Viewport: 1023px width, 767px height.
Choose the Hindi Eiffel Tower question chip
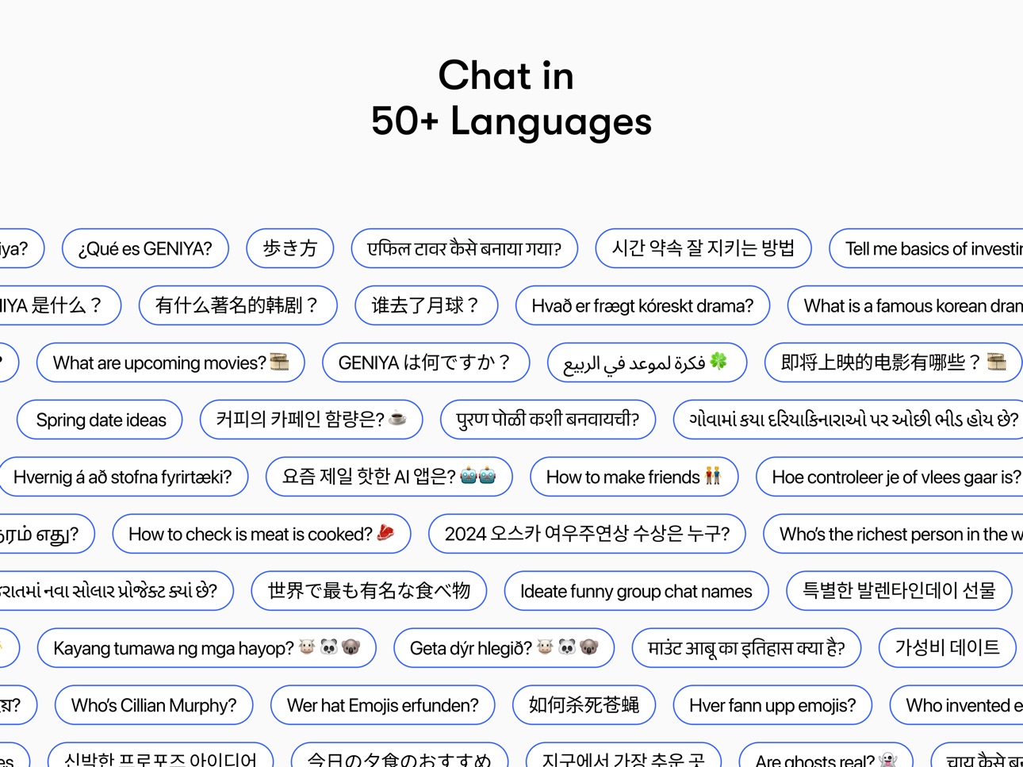[465, 248]
